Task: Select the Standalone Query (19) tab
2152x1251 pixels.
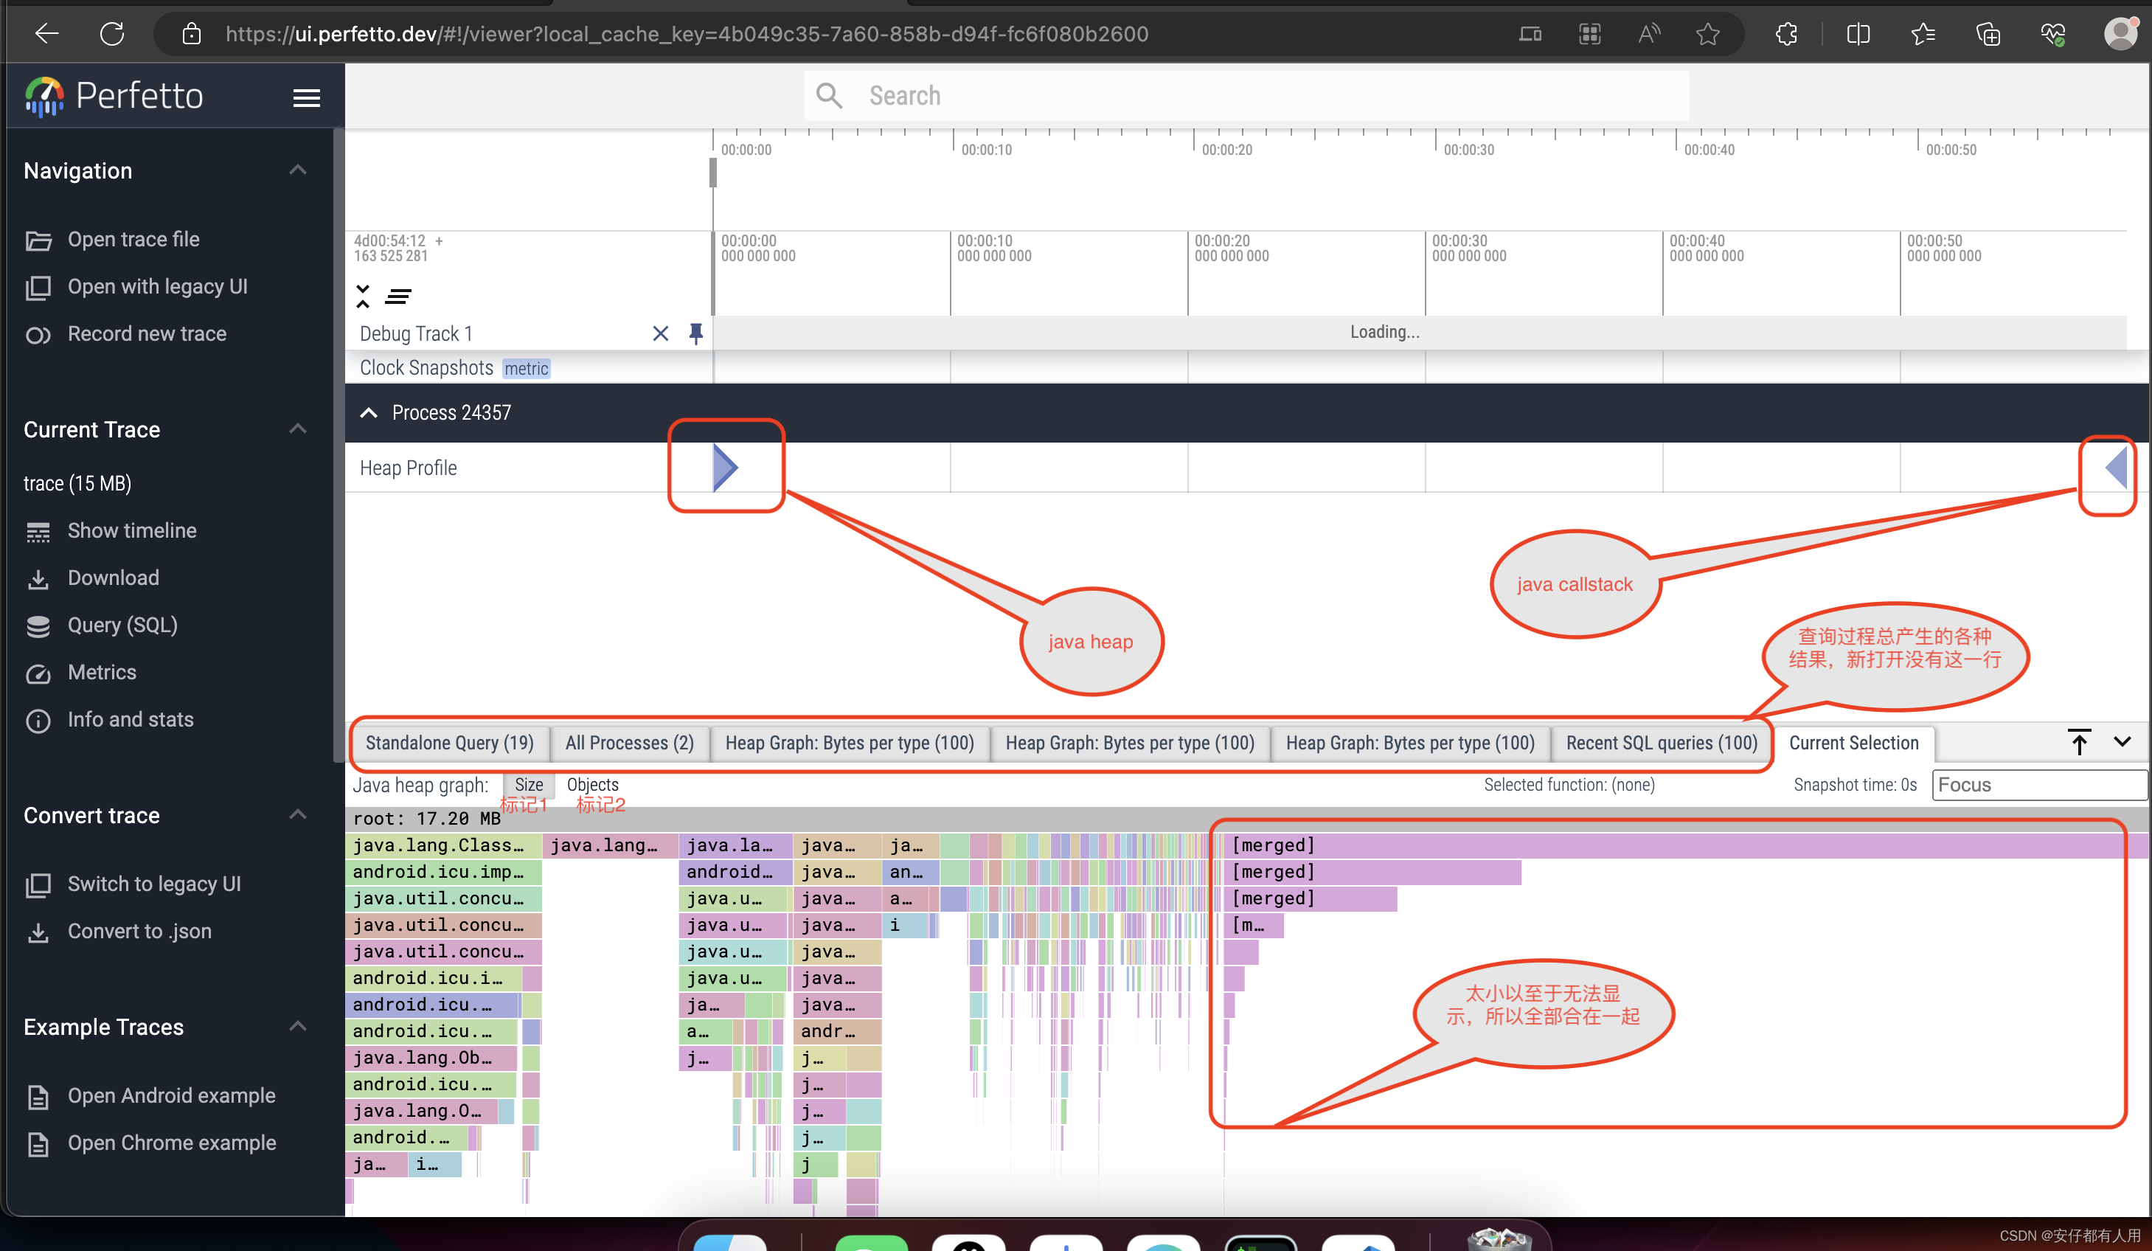Action: (448, 741)
